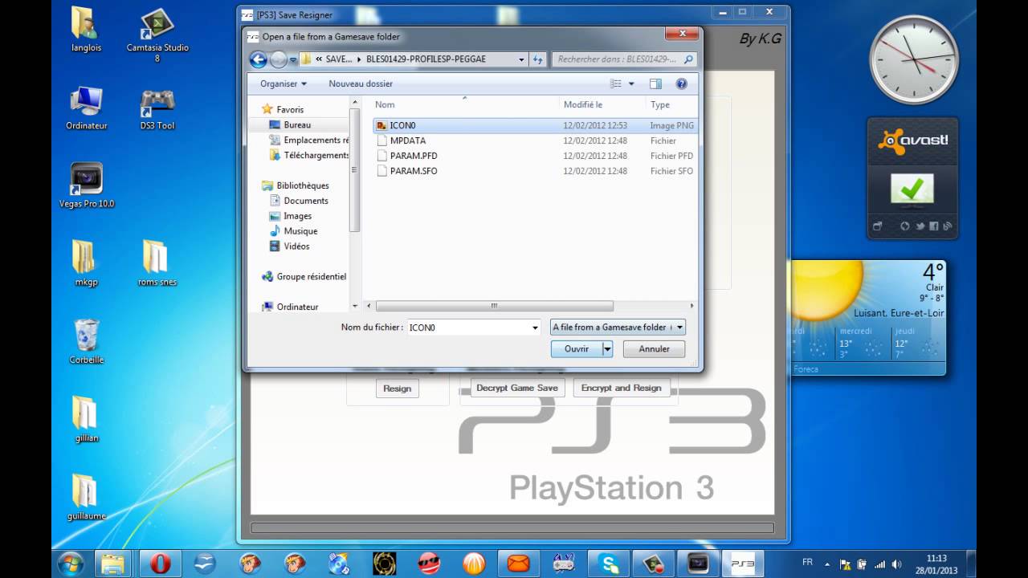Click the Save Resigner bottom progress bar
Viewport: 1028px width, 578px height.
(512, 528)
